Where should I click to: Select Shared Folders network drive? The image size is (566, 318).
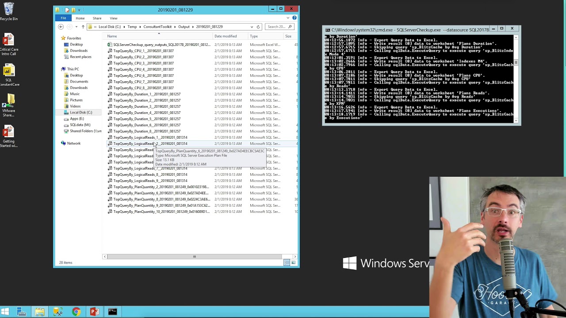pos(83,131)
